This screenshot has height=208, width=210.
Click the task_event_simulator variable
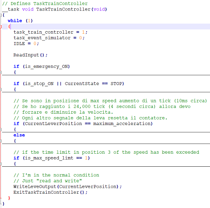42,38
